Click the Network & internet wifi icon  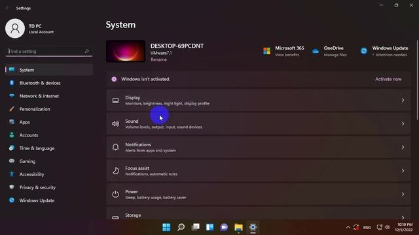point(12,96)
